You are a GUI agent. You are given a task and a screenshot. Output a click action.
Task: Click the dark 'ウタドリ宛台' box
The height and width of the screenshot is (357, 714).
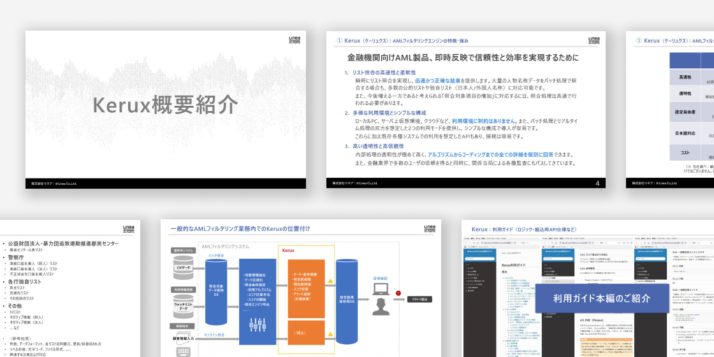pos(419,299)
